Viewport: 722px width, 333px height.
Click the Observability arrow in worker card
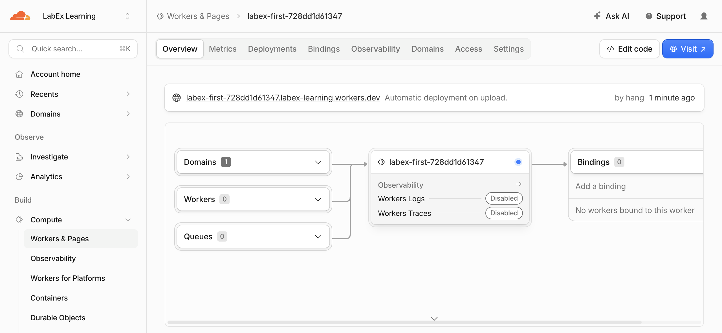tap(518, 184)
